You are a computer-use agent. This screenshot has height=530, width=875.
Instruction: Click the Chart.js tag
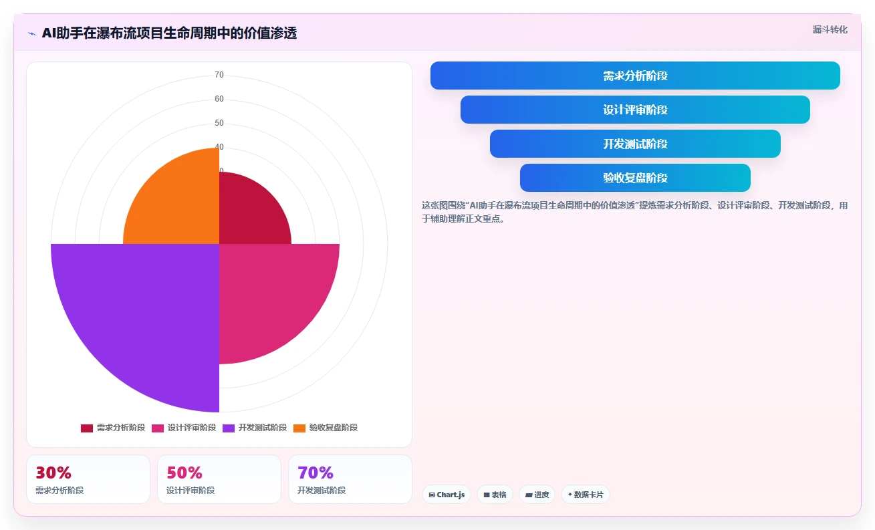click(447, 495)
